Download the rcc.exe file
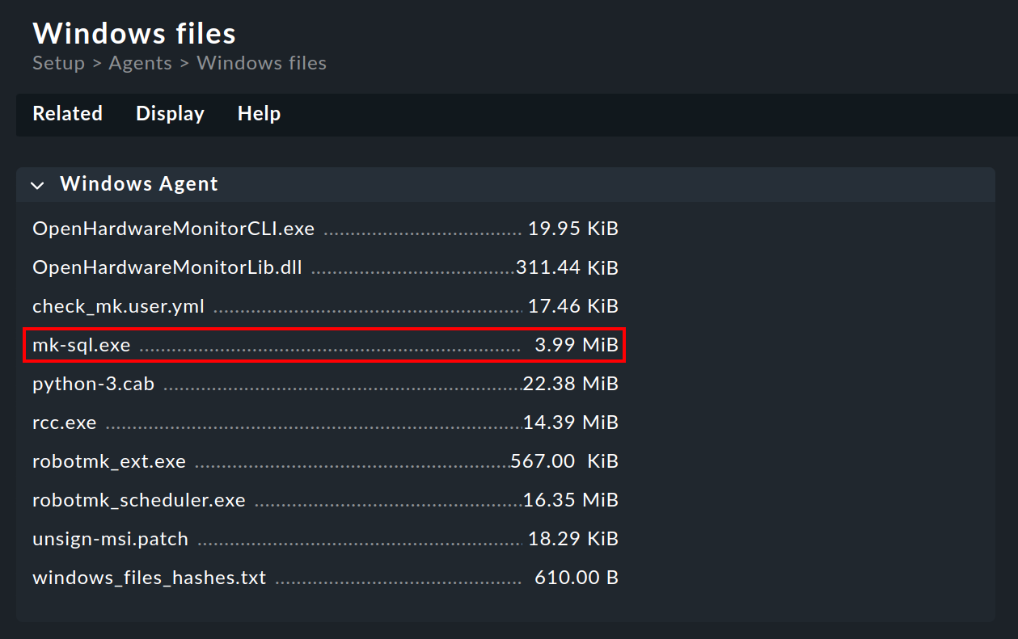 click(64, 422)
